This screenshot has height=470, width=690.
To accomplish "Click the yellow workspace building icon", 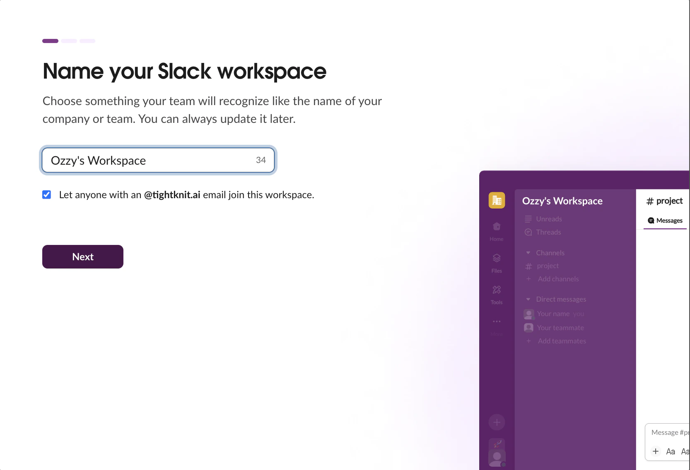I will pos(496,200).
